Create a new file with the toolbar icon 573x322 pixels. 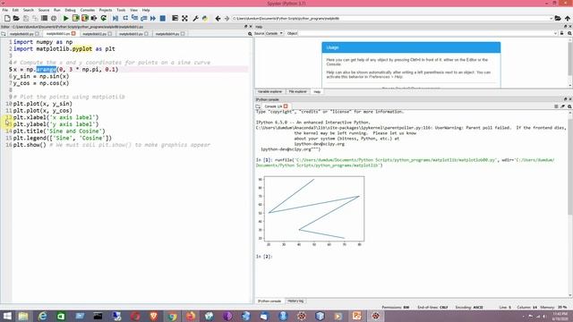point(7,18)
